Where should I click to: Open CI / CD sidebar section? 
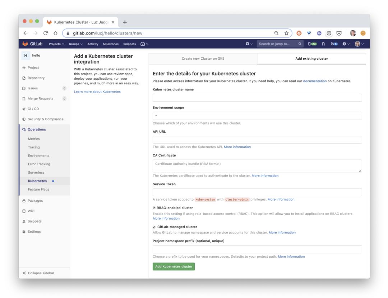tap(33, 109)
